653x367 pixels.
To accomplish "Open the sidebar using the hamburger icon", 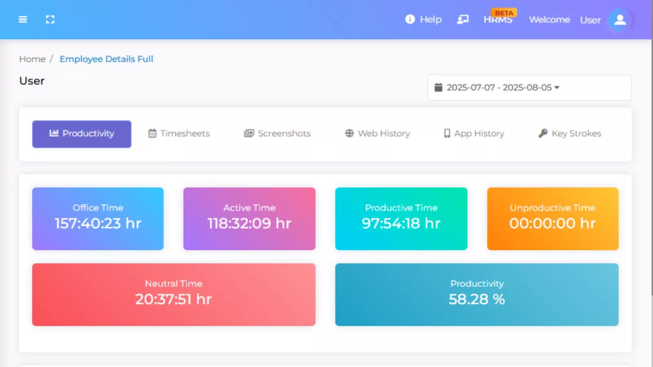I will coord(23,19).
